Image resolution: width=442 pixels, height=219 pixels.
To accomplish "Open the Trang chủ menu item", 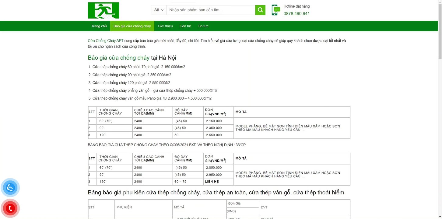I will pyautogui.click(x=99, y=26).
